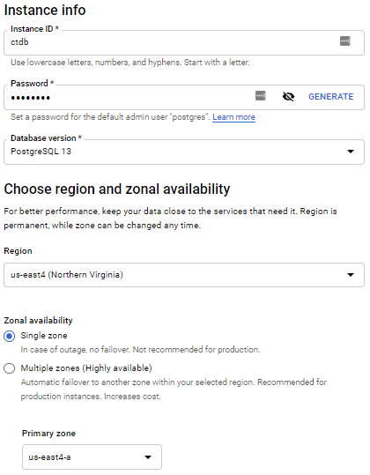Screen dimensions: 370x475
Task: Click the Zonal availability heading
Action: 38,321
